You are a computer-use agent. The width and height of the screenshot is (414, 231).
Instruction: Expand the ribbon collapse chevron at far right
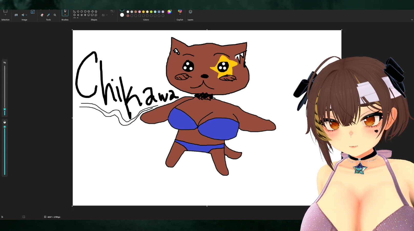(412, 20)
